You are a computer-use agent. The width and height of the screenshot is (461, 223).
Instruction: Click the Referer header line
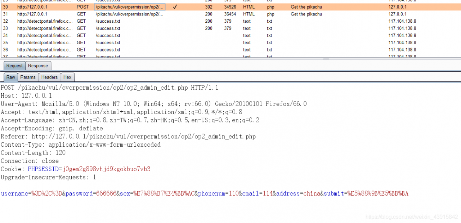tap(128, 137)
